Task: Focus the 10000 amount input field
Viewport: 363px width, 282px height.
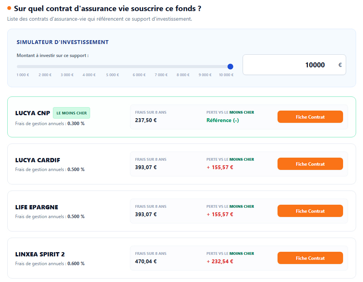Action: coord(294,65)
